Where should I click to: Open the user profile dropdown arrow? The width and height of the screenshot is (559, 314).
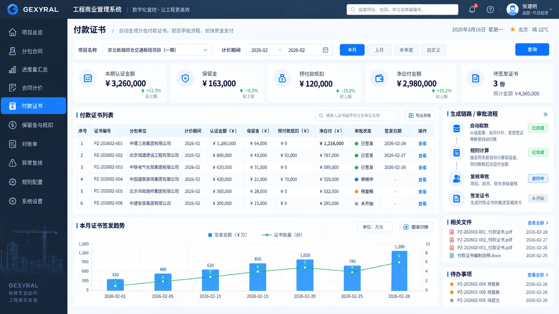(x=551, y=10)
